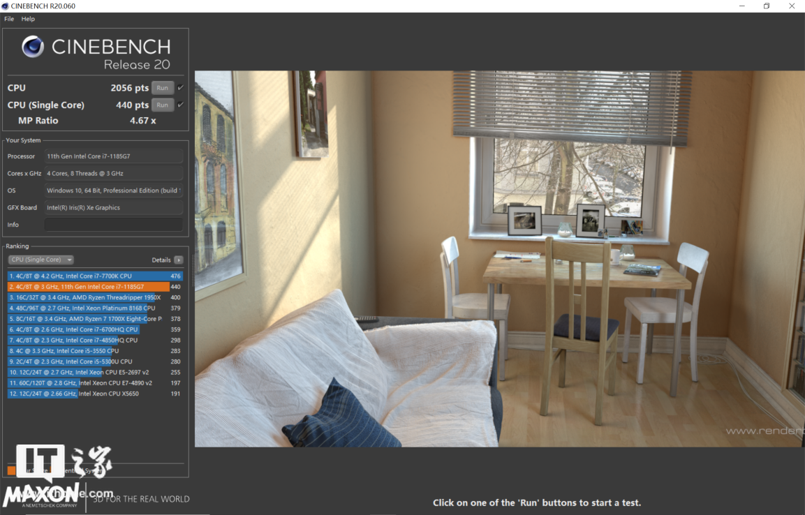805x515 pixels.
Task: Select the AMD Ryzen Threadripper 1950X entry
Action: [89, 297]
